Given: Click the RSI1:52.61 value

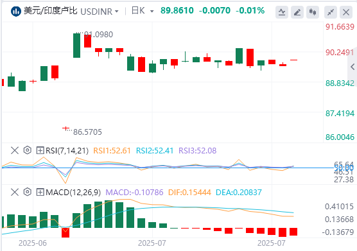Looking at the screenshot, I should tap(112, 151).
